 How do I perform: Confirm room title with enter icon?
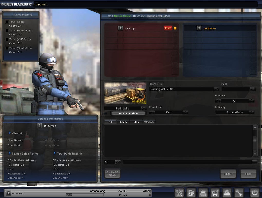pyautogui.click(x=217, y=89)
